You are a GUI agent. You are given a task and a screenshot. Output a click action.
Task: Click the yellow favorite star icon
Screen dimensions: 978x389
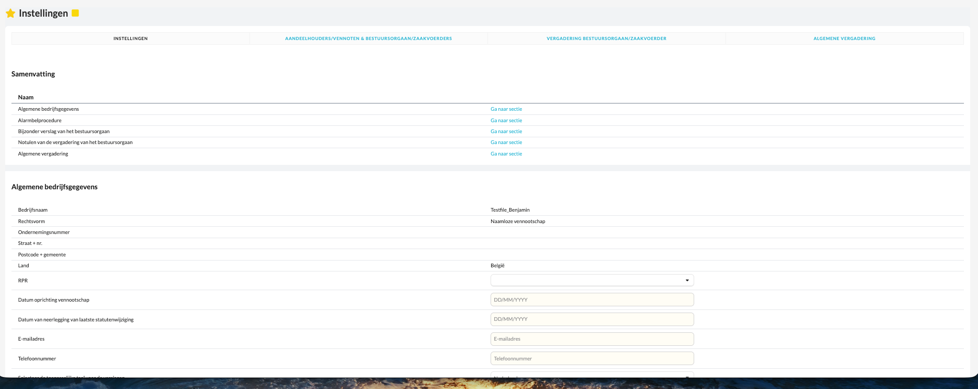coord(10,14)
